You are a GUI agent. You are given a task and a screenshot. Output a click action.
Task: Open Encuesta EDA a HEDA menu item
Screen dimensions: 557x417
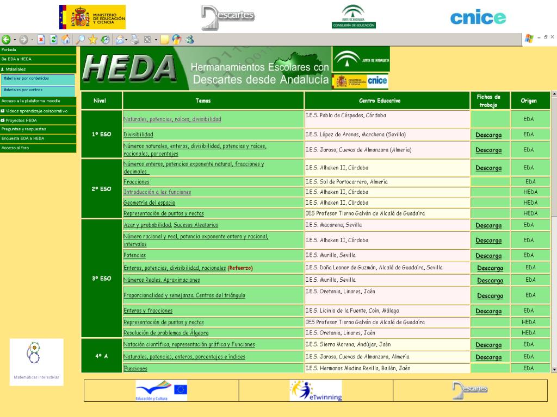coord(38,138)
